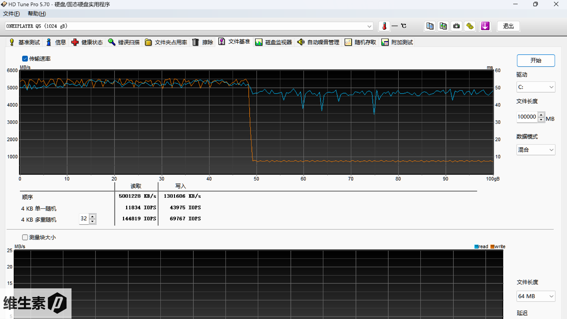Open the 磁盘监视器 disk monitor tab
Image resolution: width=567 pixels, height=319 pixels.
pyautogui.click(x=274, y=42)
